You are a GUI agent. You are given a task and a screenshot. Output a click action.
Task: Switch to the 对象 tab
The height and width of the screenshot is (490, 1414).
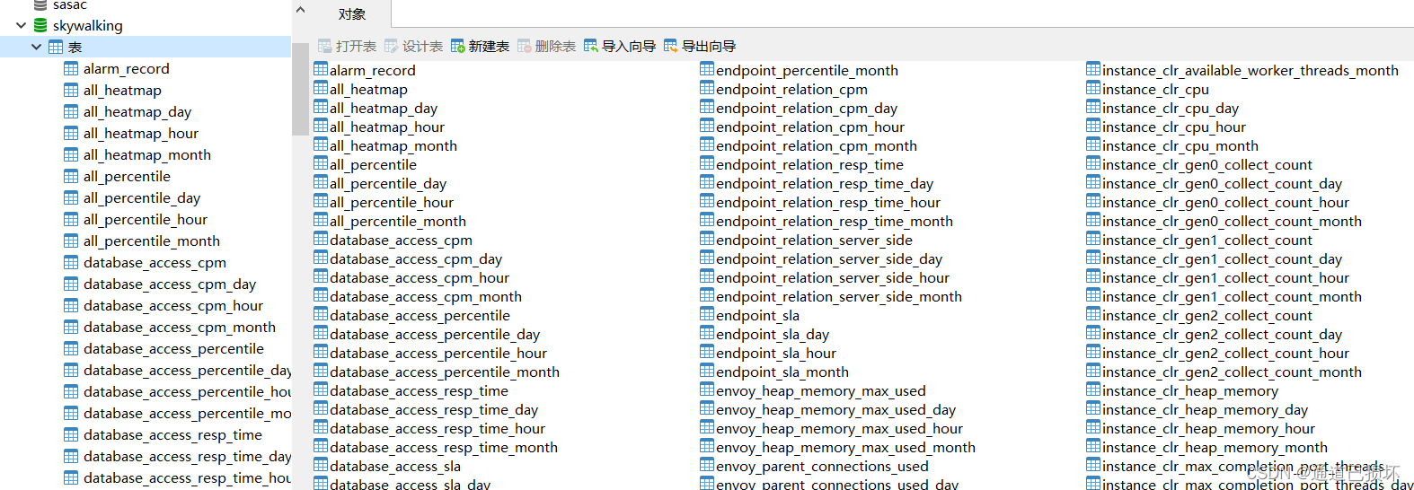pos(352,14)
